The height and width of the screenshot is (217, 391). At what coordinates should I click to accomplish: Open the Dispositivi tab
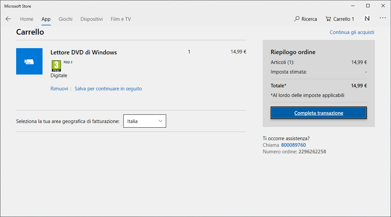(92, 19)
